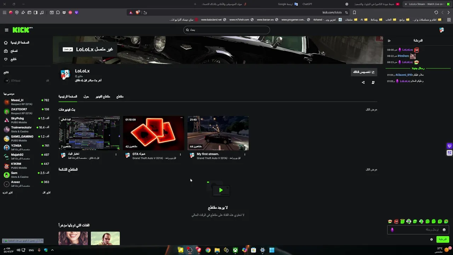453x255 pixels.
Task: Open the browser main menu hamburger icon
Action: [x=4, y=12]
